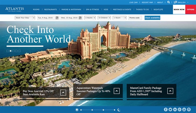Viewport: 196px width, 113px height.
Task: Click third diamond on day-night slider
Action: click(103, 110)
